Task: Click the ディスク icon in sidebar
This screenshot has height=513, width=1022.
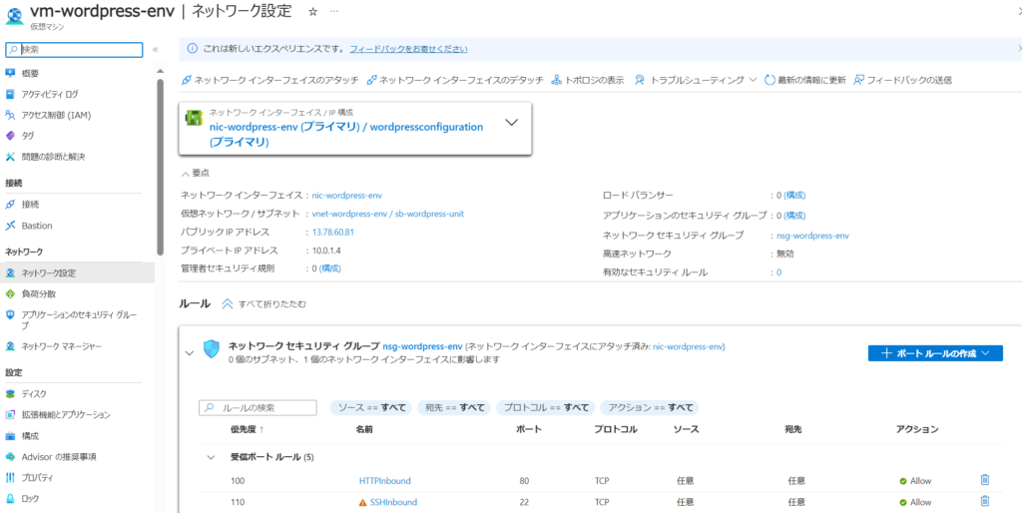Action: 10,393
